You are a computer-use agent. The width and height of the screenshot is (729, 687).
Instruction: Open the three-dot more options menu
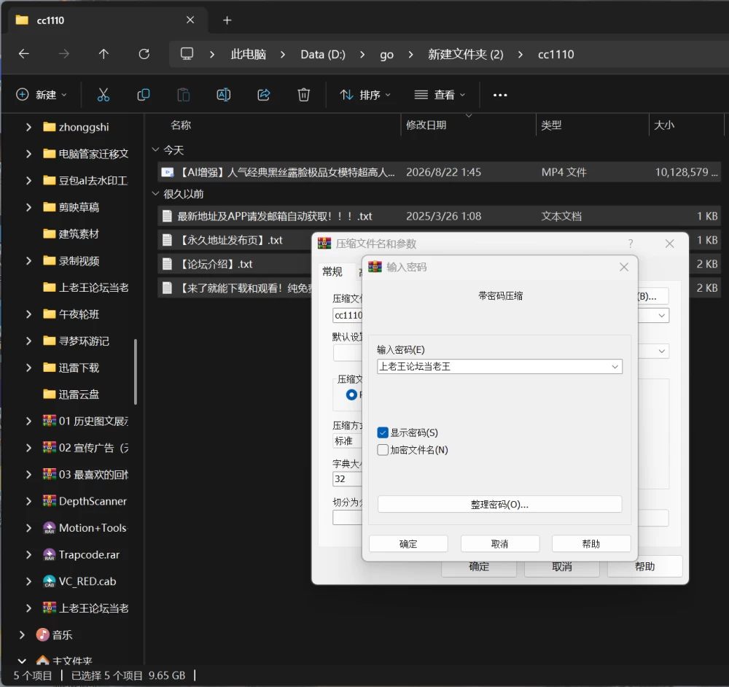[500, 95]
